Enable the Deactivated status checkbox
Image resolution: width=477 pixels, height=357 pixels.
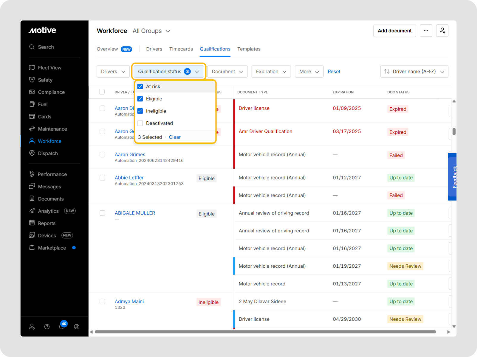140,123
